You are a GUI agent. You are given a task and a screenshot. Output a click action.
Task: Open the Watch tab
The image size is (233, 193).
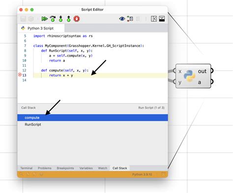click(x=103, y=168)
